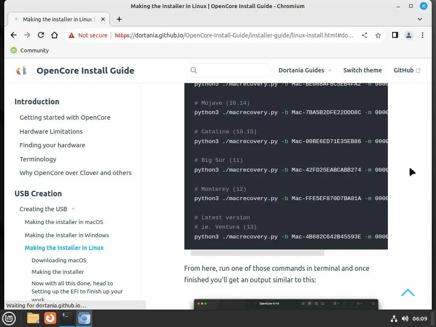The width and height of the screenshot is (436, 327).
Task: Click the USB Creation sidebar heading
Action: pyautogui.click(x=38, y=194)
